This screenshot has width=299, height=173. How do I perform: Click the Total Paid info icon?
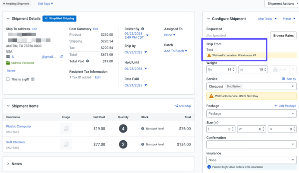point(88,61)
